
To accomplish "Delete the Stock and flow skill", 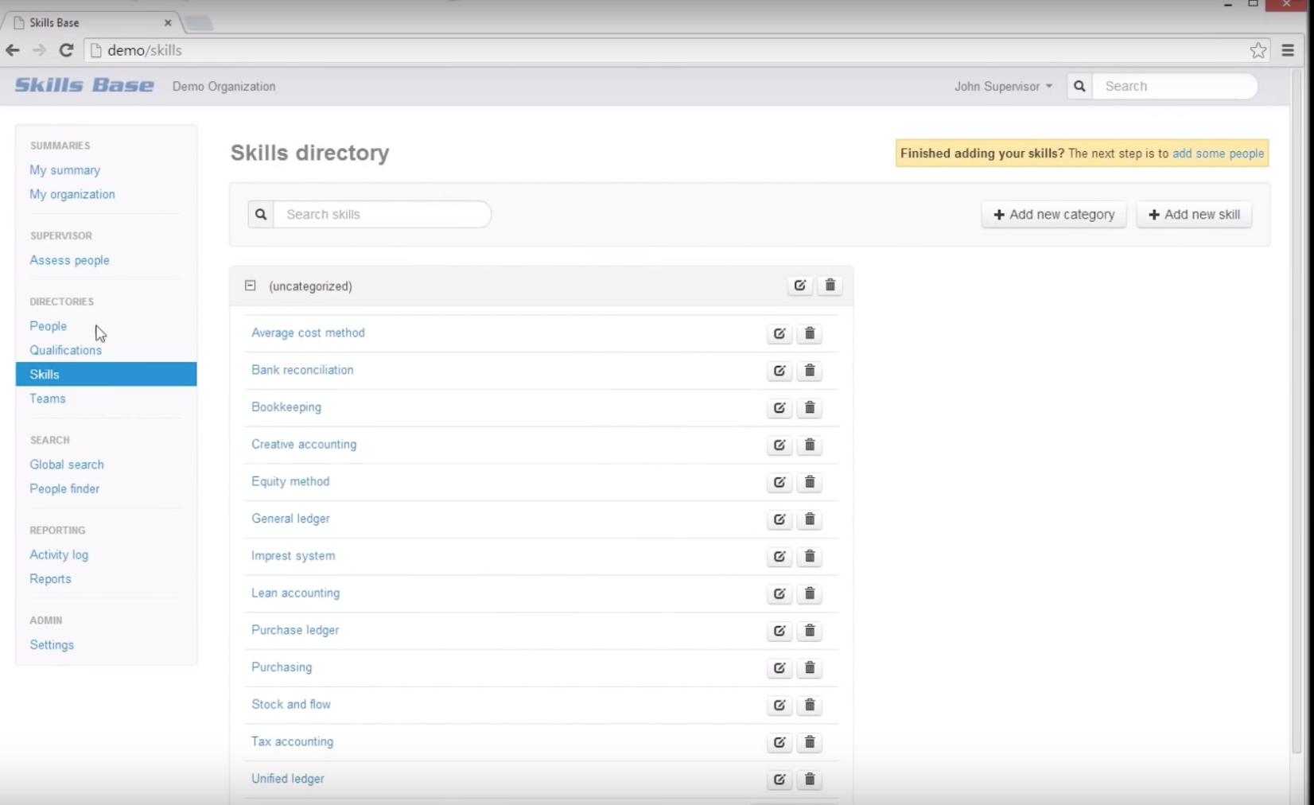I will pos(810,706).
